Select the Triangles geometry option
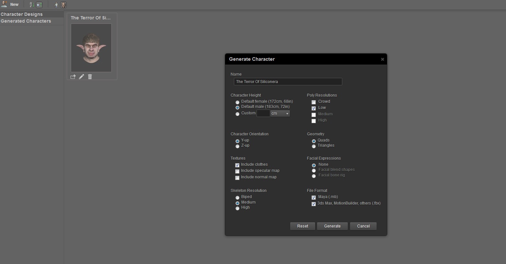 (313, 146)
